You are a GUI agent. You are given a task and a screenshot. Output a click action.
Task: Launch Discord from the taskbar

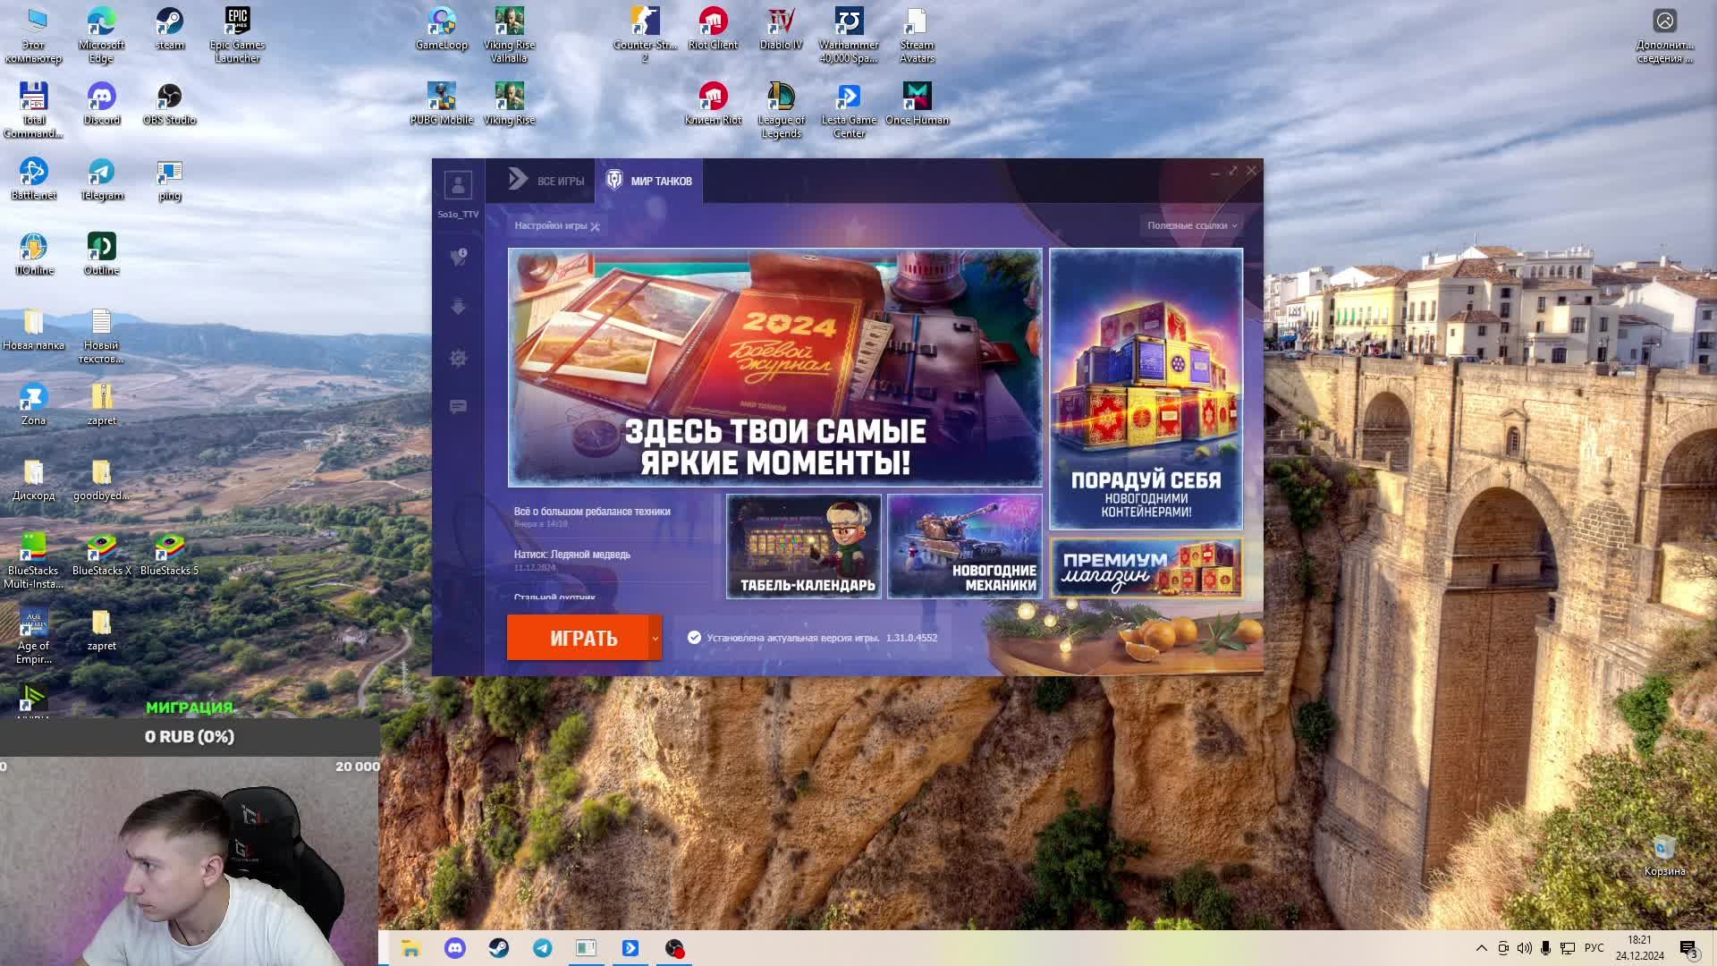[455, 948]
